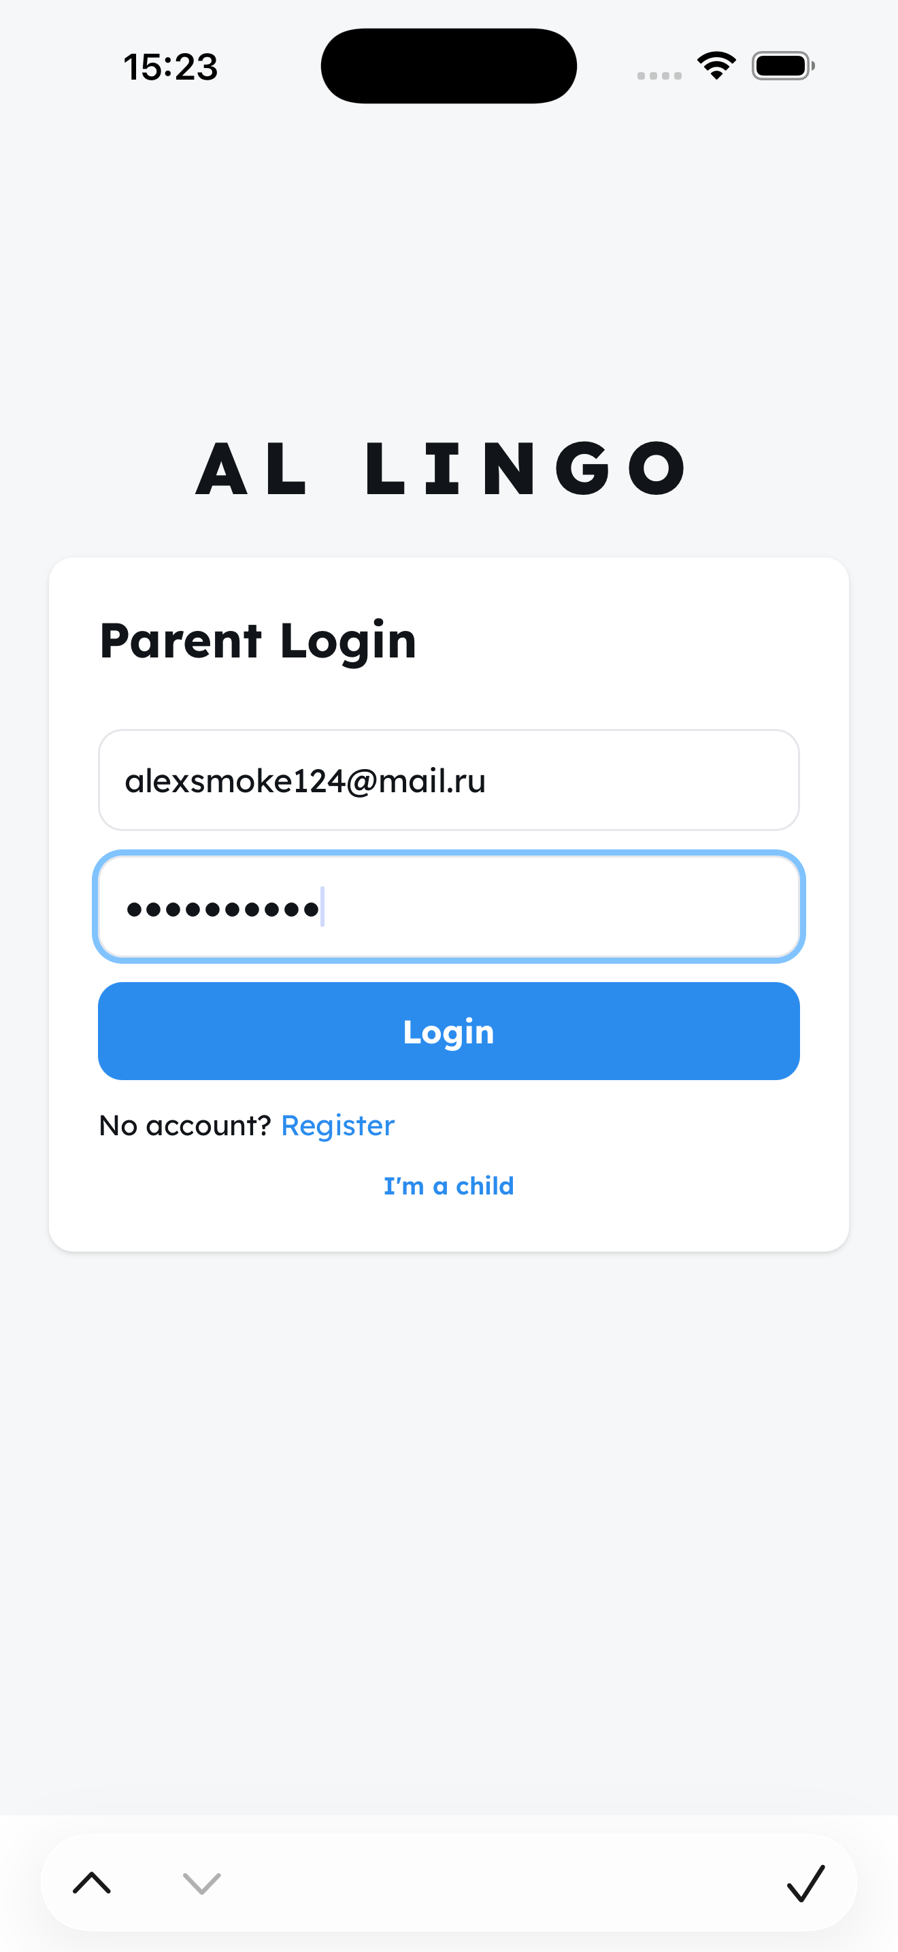The image size is (898, 1952).
Task: Tap the battery indicator icon
Action: coord(783,66)
